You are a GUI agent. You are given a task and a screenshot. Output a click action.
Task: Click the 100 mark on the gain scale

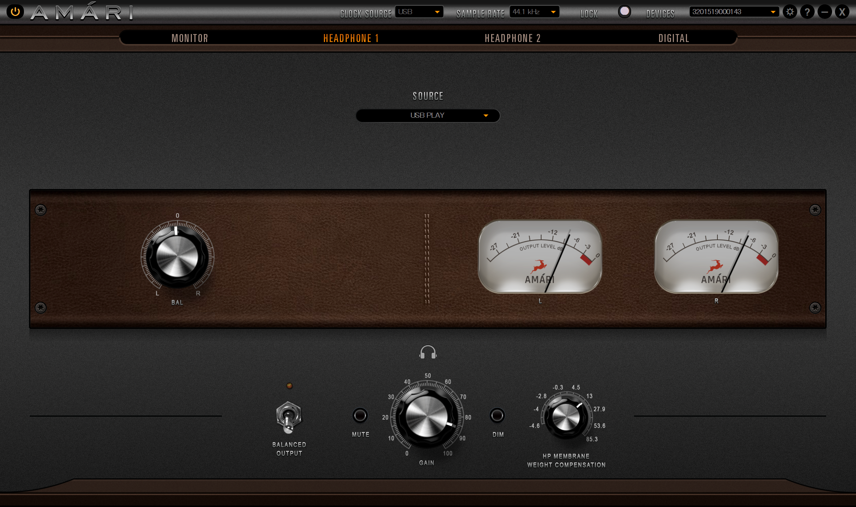click(x=448, y=453)
